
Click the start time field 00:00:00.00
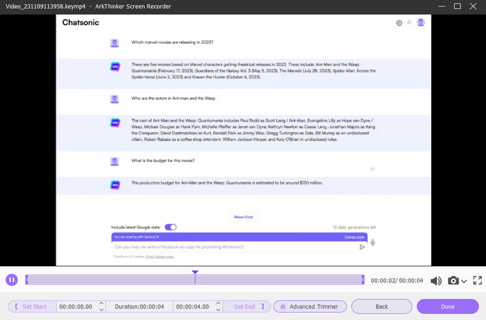pos(76,307)
